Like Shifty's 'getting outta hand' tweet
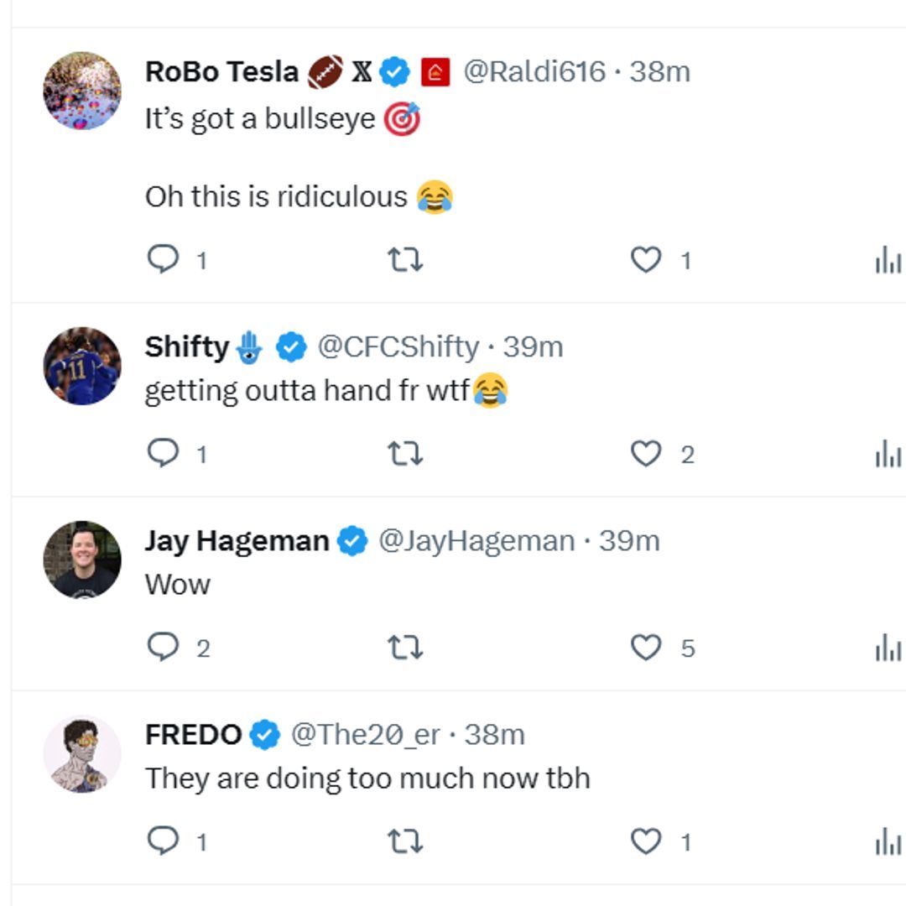Viewport: 906px width, 906px height. click(x=645, y=454)
